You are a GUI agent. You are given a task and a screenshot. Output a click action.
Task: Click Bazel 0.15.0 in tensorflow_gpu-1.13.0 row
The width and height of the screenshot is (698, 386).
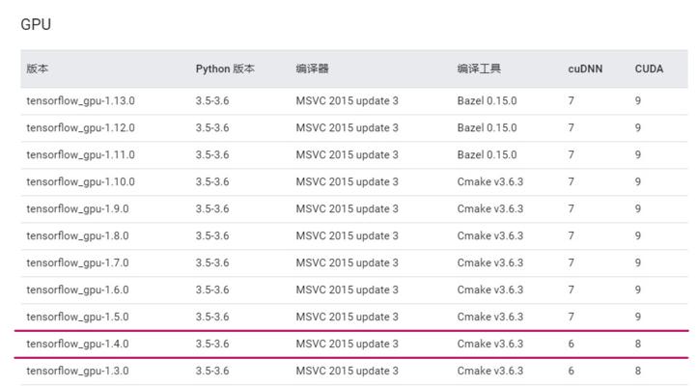point(487,100)
